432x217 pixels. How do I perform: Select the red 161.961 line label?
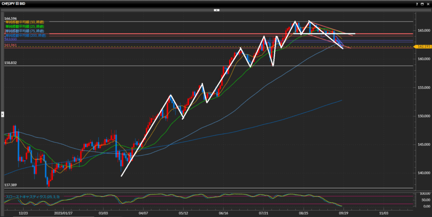(11, 45)
